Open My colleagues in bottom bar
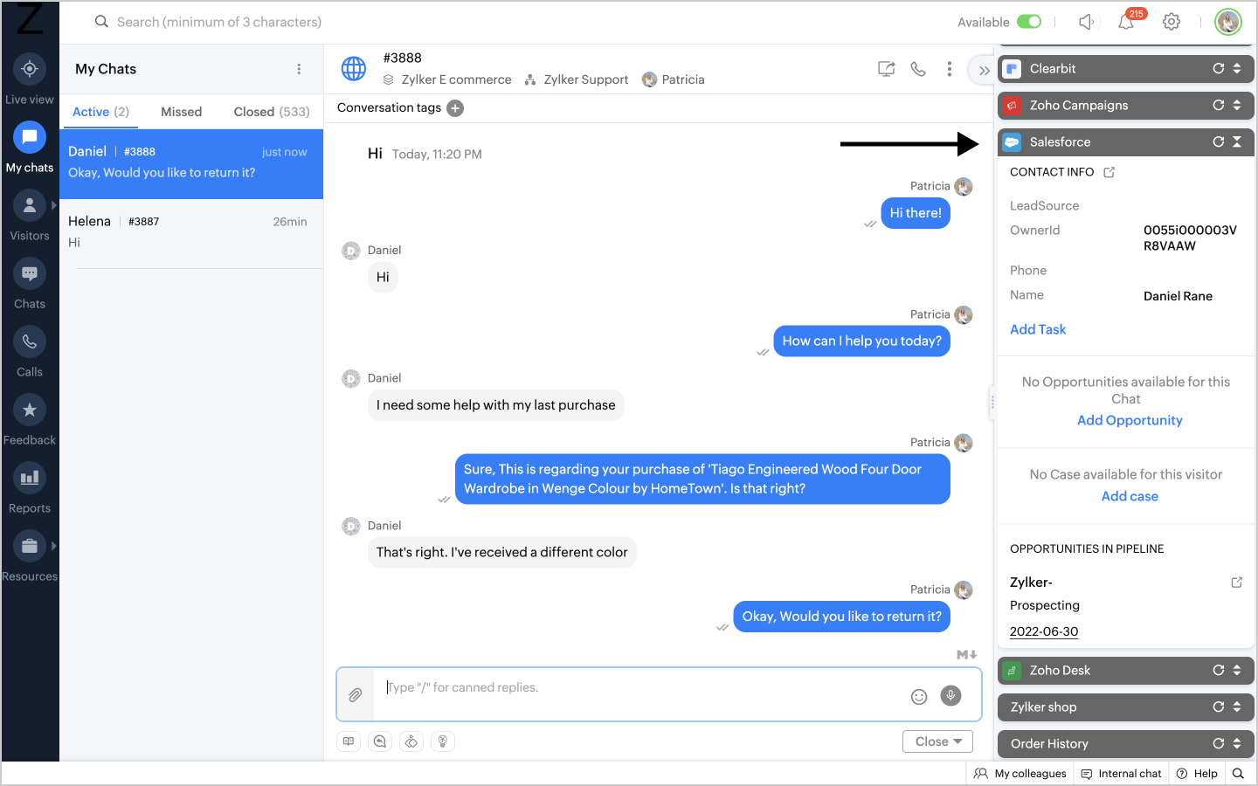This screenshot has height=786, width=1258. [x=1020, y=774]
